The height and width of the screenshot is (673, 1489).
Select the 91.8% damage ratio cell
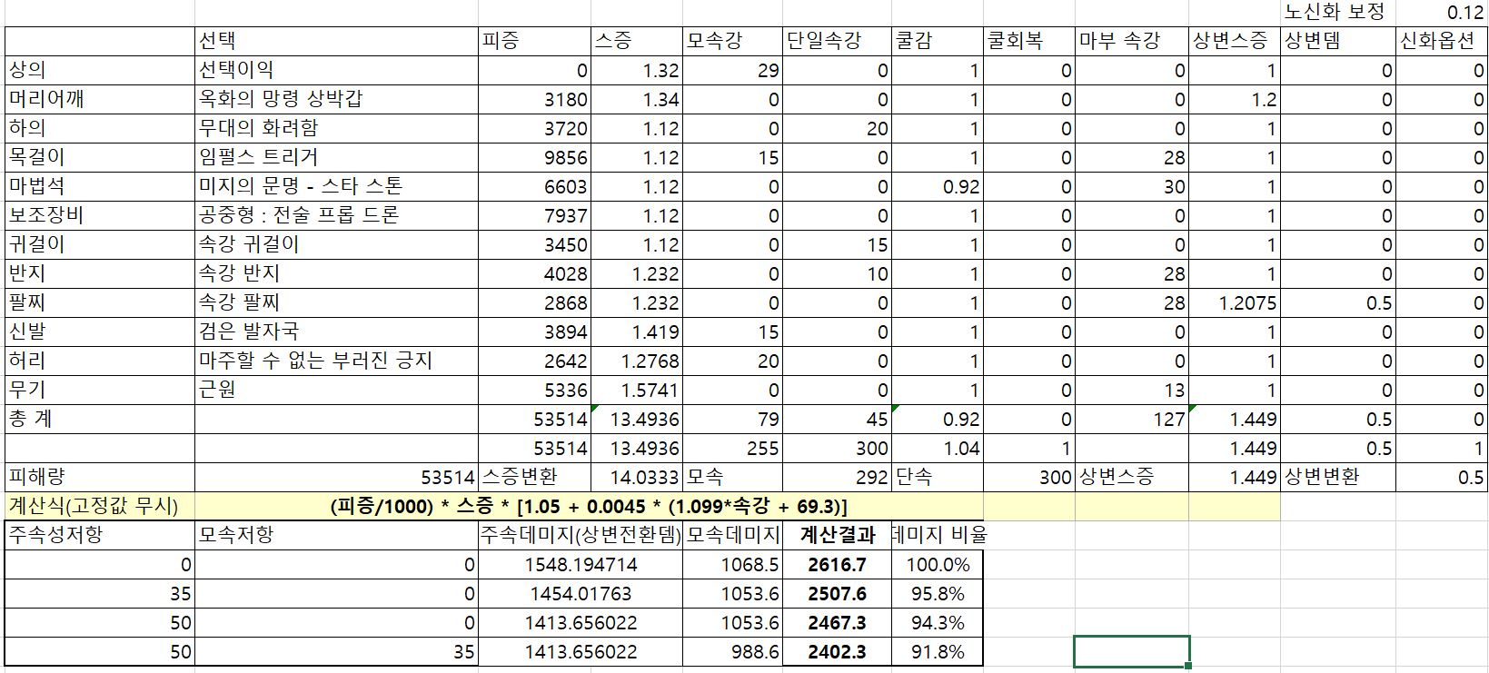938,651
